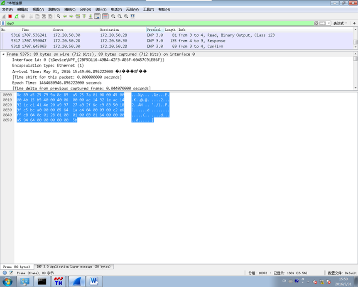Go back to the previous packet

pyautogui.click(x=65, y=16)
